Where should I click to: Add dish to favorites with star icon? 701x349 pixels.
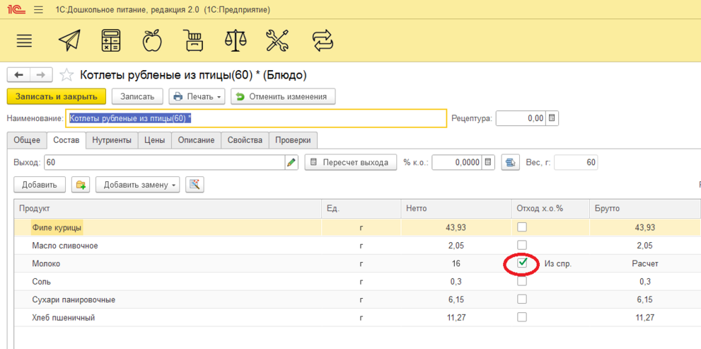66,75
